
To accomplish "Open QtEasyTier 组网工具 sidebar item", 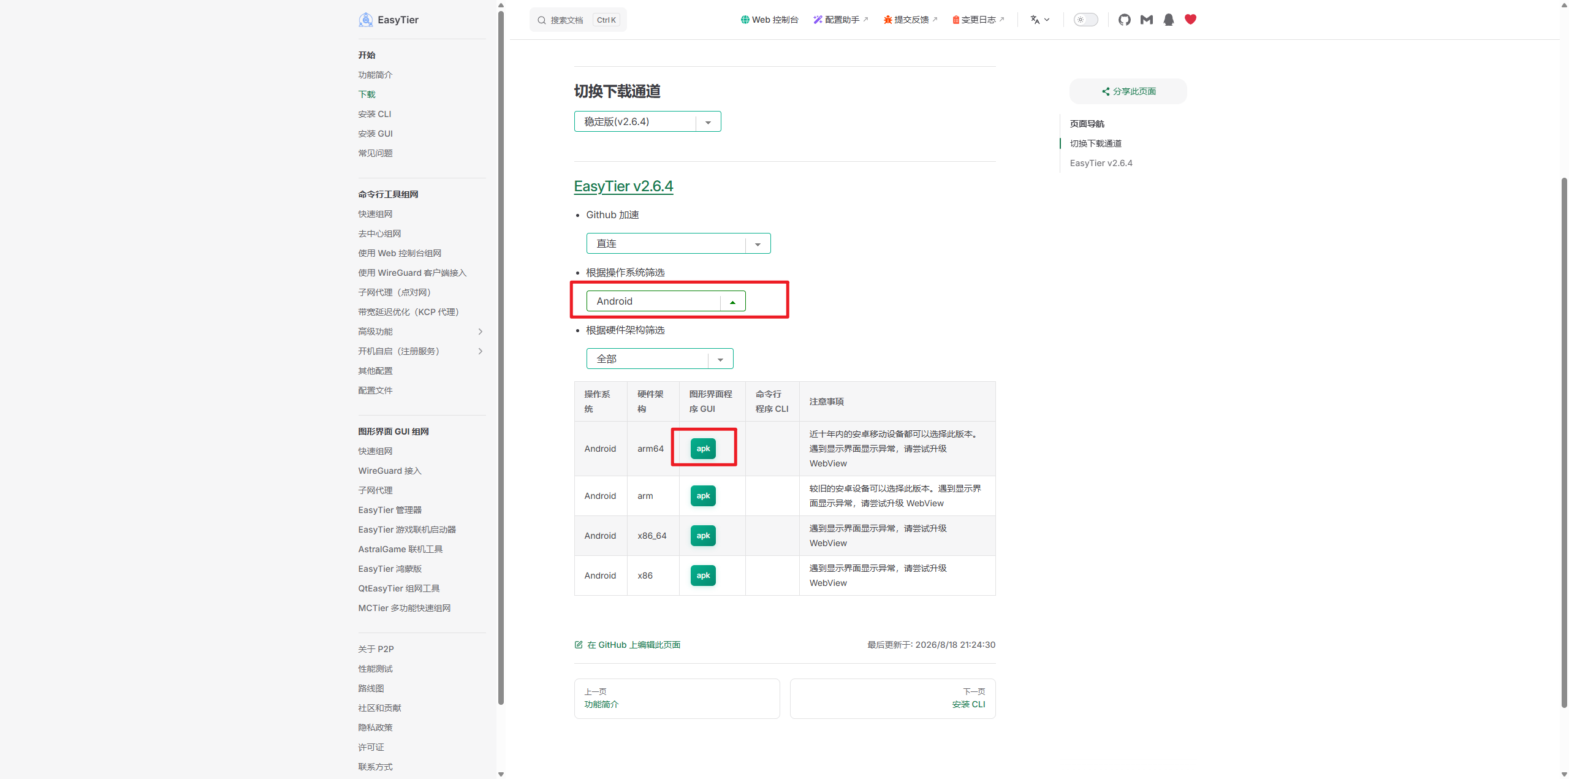I will tap(399, 588).
